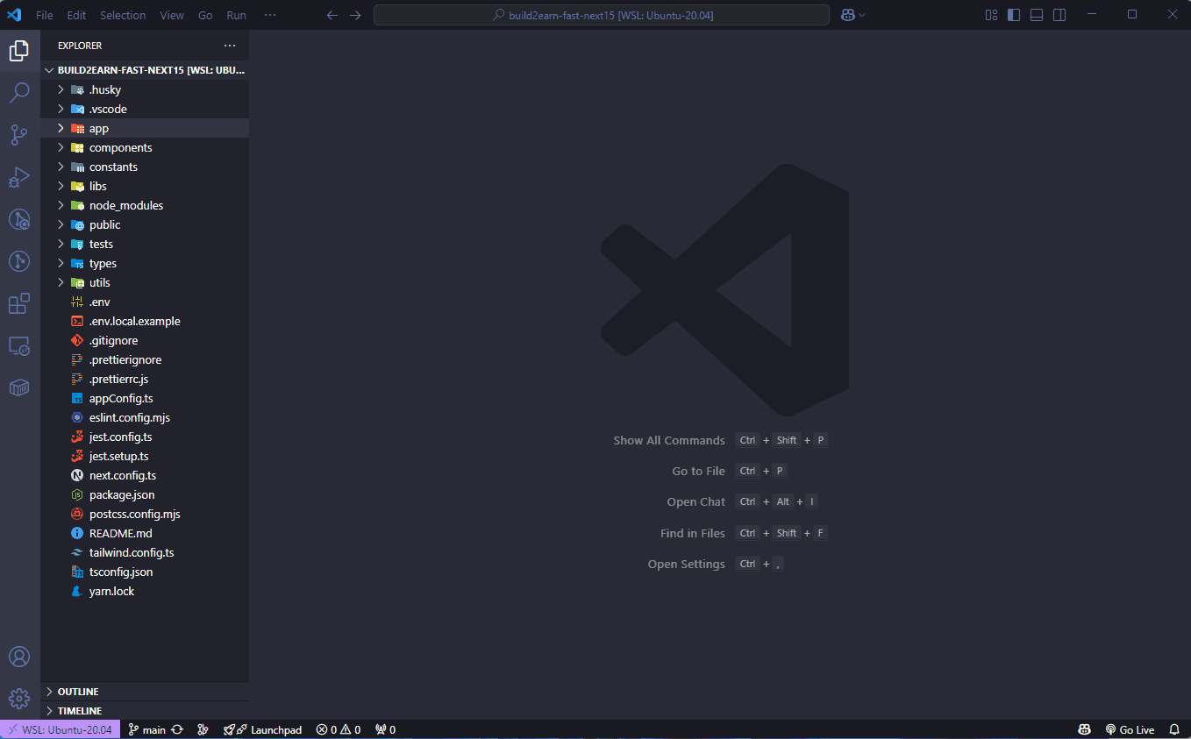Viewport: 1191px width, 739px height.
Task: Open the Manage settings gear icon
Action: (19, 698)
